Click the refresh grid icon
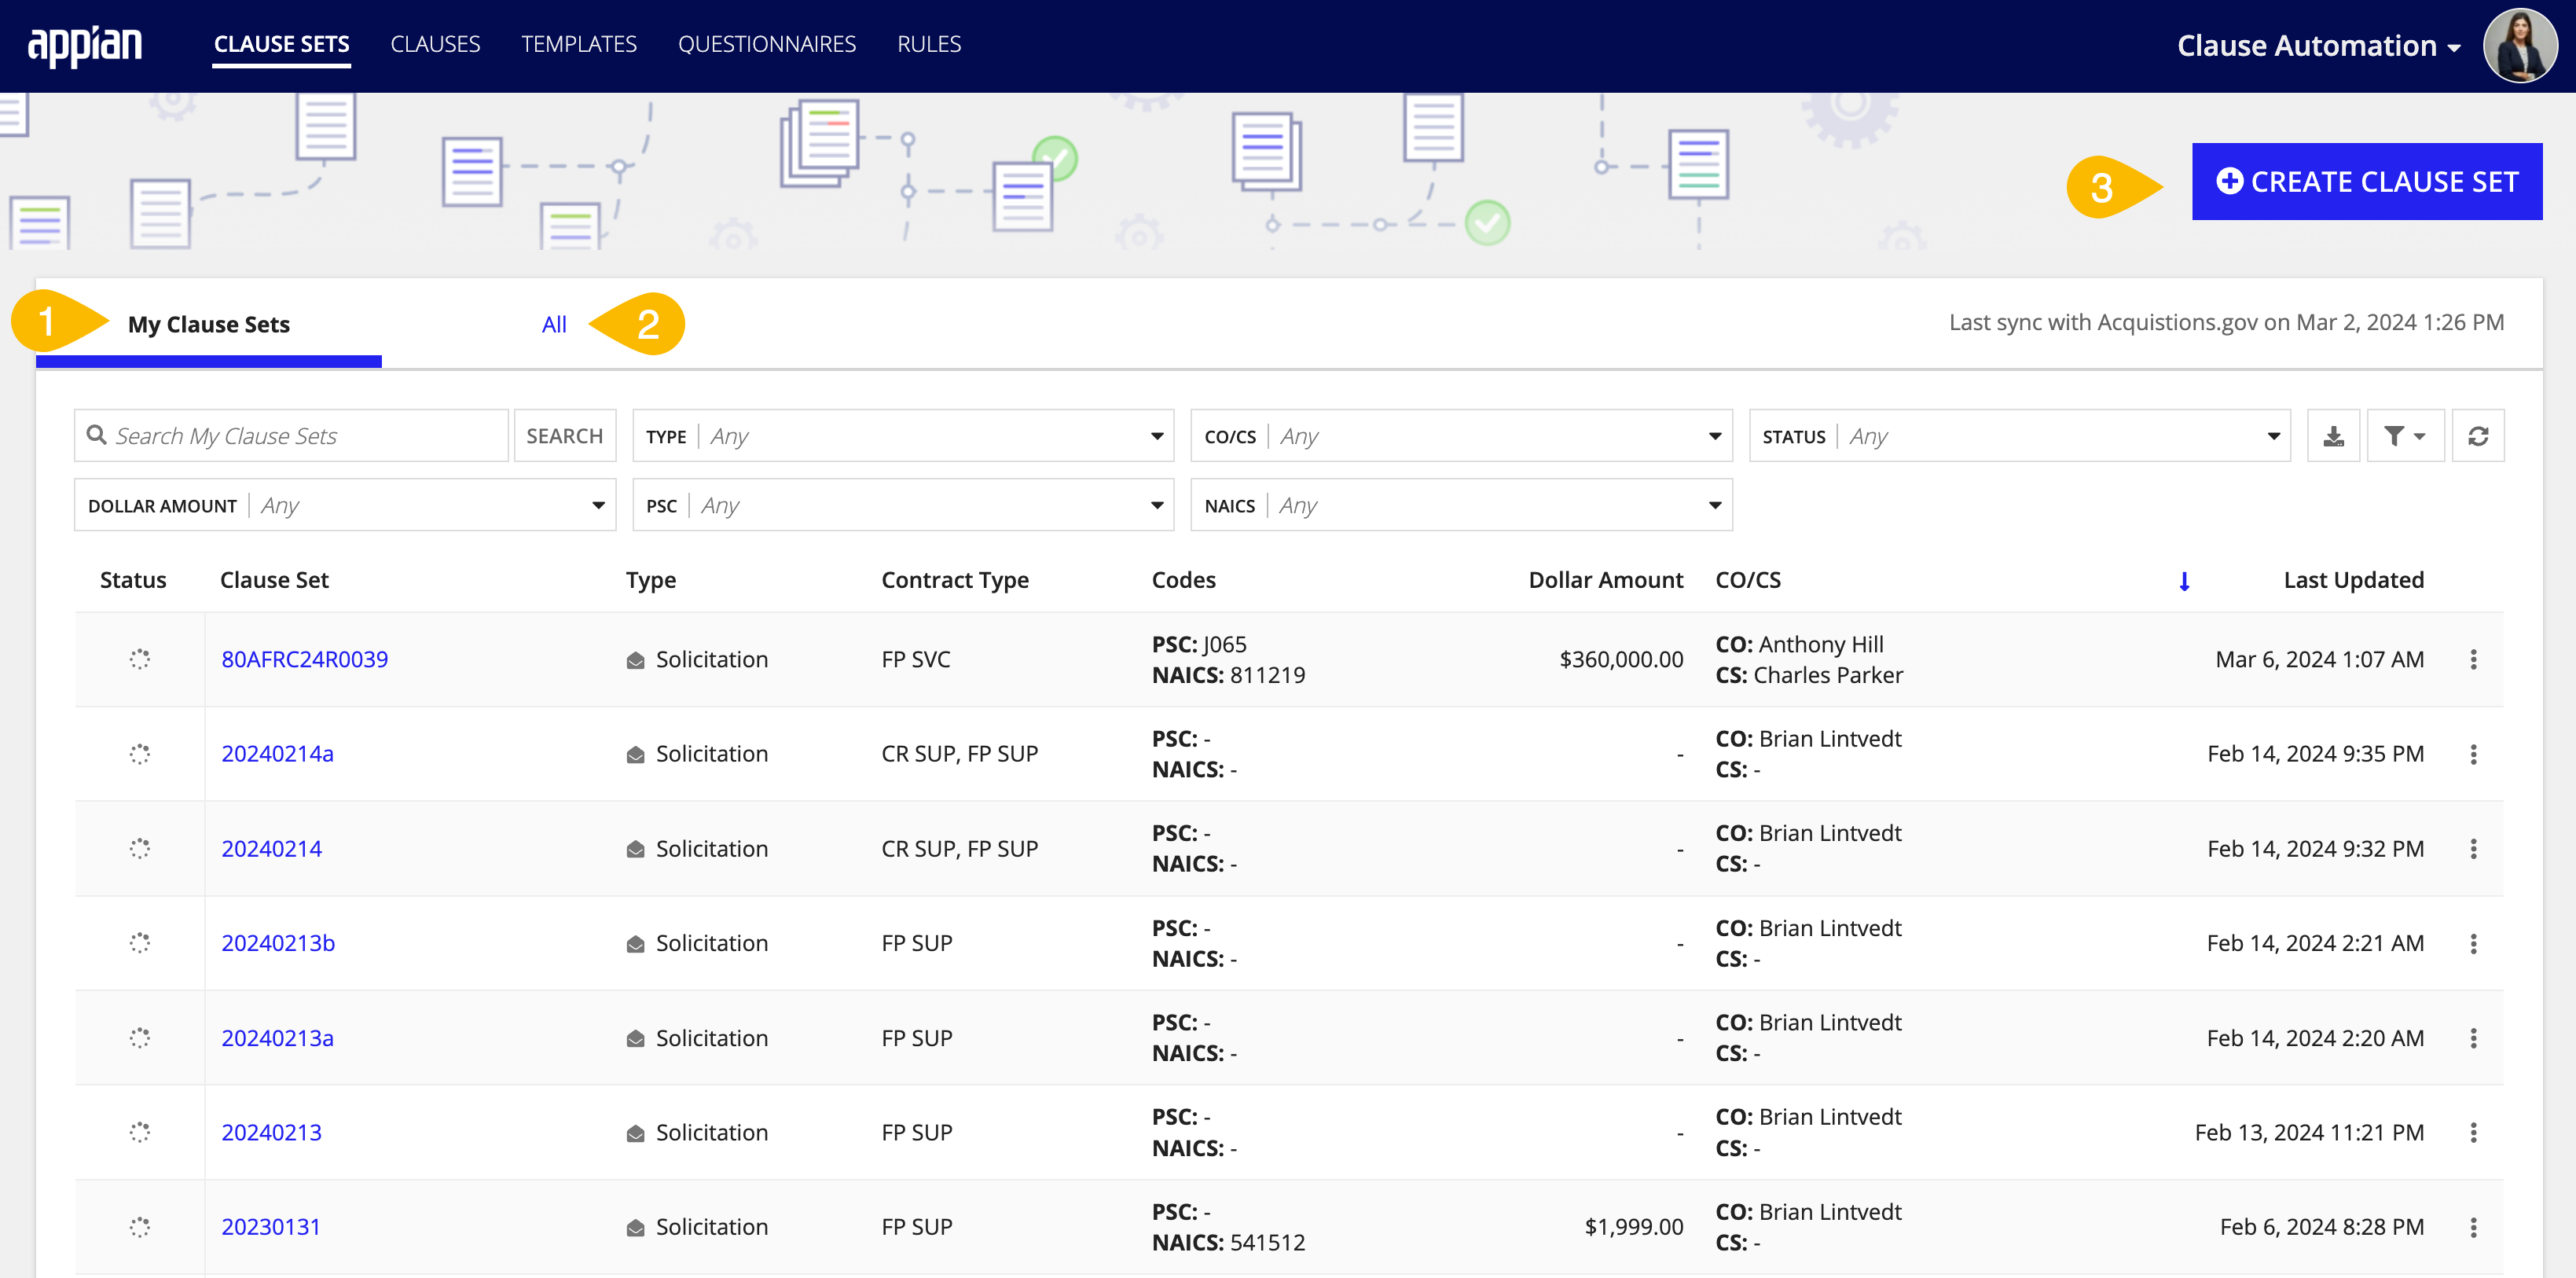 2478,436
